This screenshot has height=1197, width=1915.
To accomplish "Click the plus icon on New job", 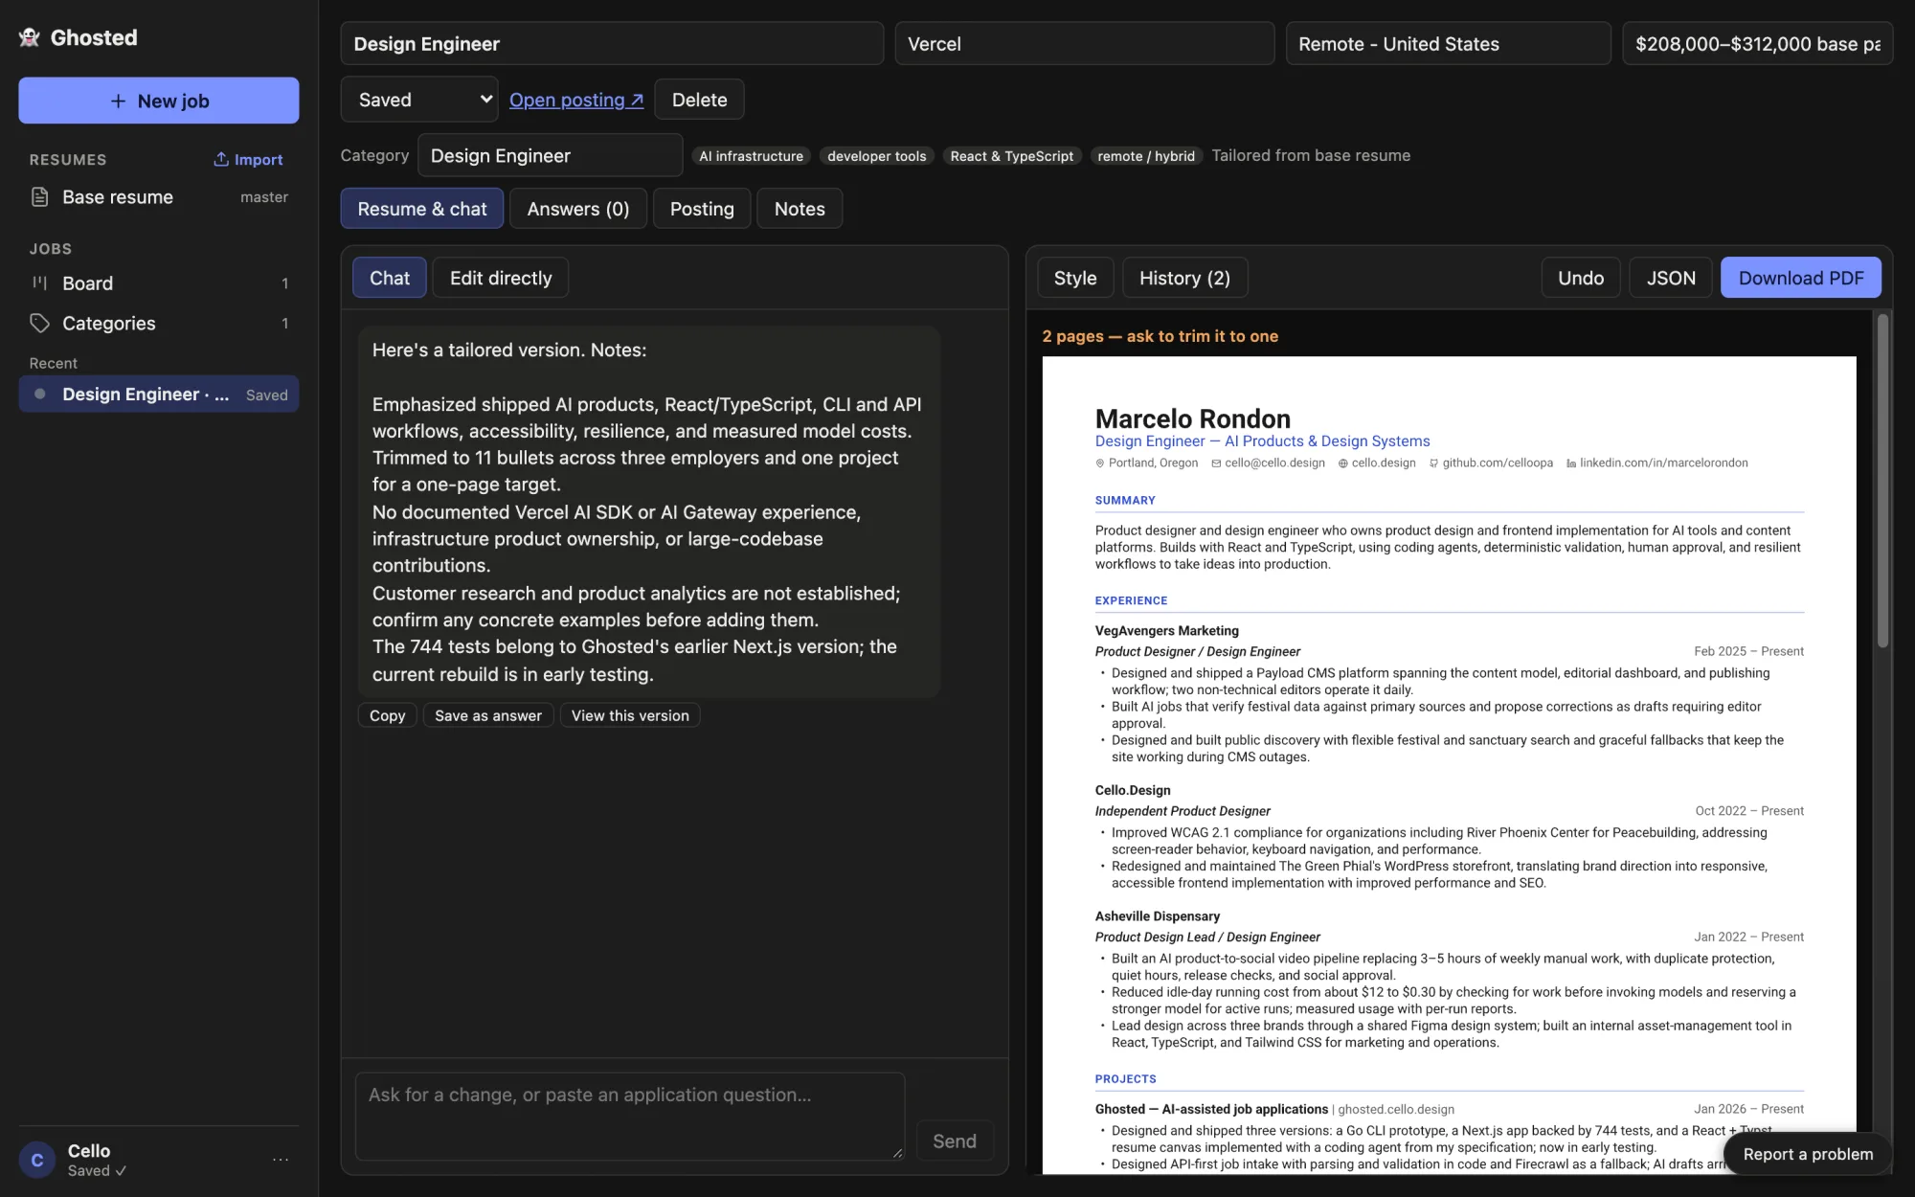I will point(118,101).
